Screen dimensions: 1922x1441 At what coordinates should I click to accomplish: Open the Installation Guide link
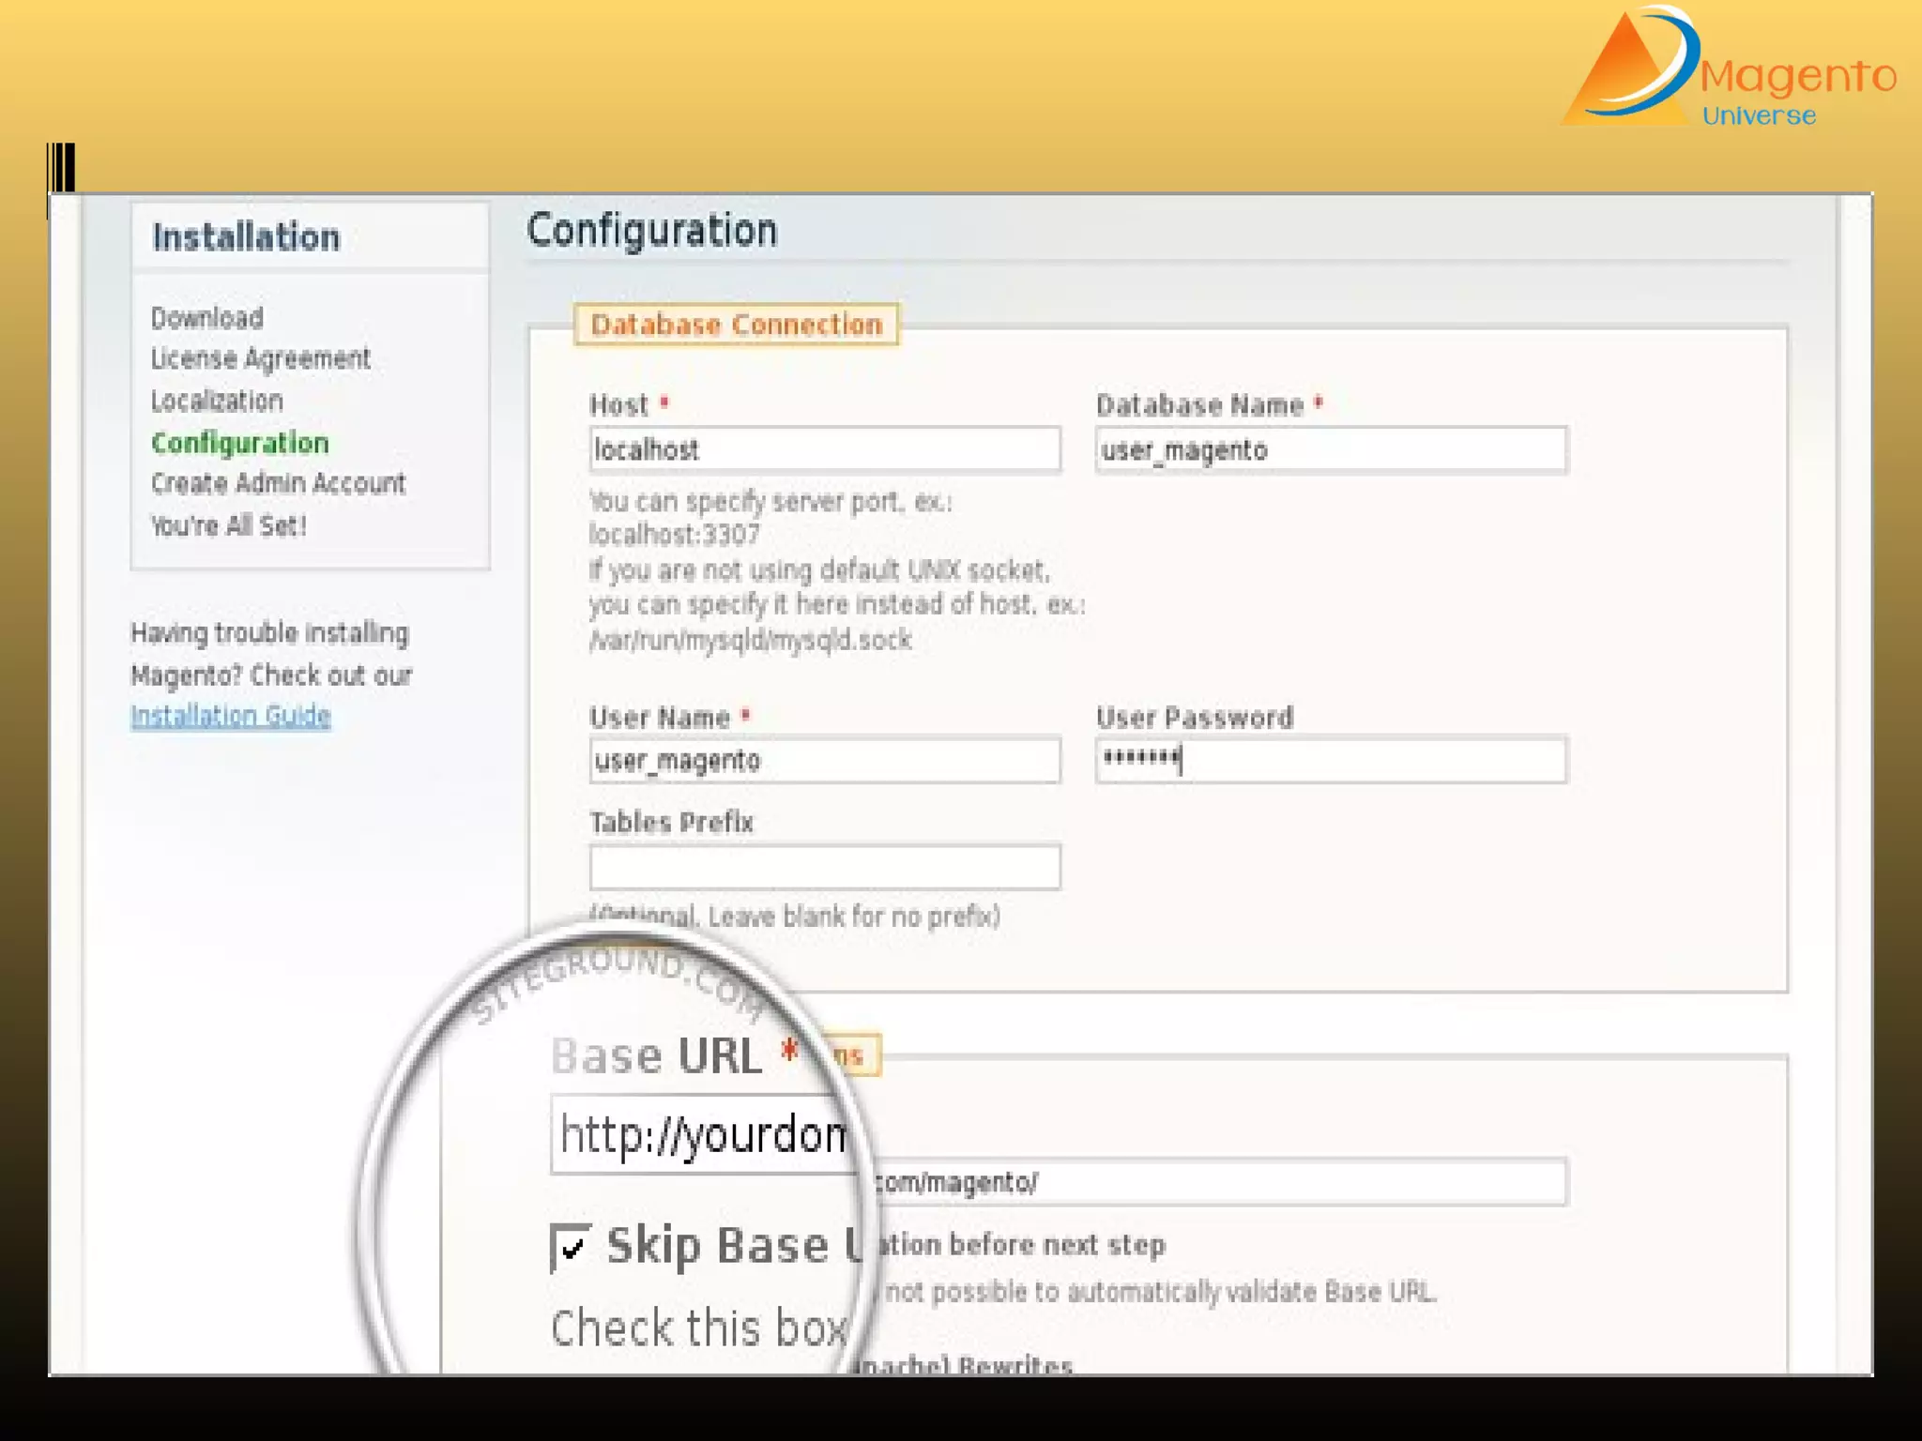pos(231,716)
